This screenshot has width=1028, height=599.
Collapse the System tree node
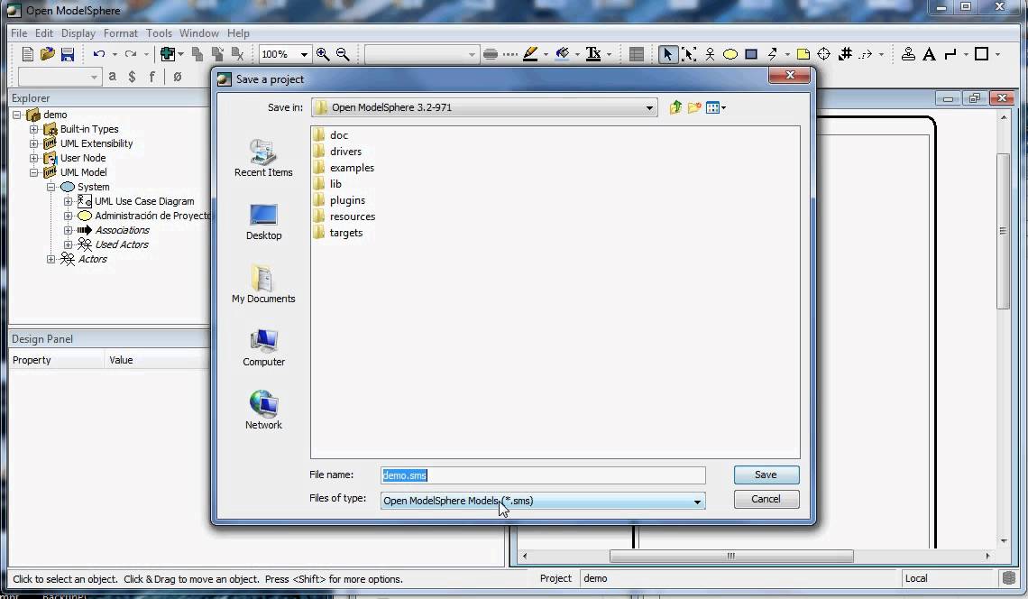(x=50, y=187)
